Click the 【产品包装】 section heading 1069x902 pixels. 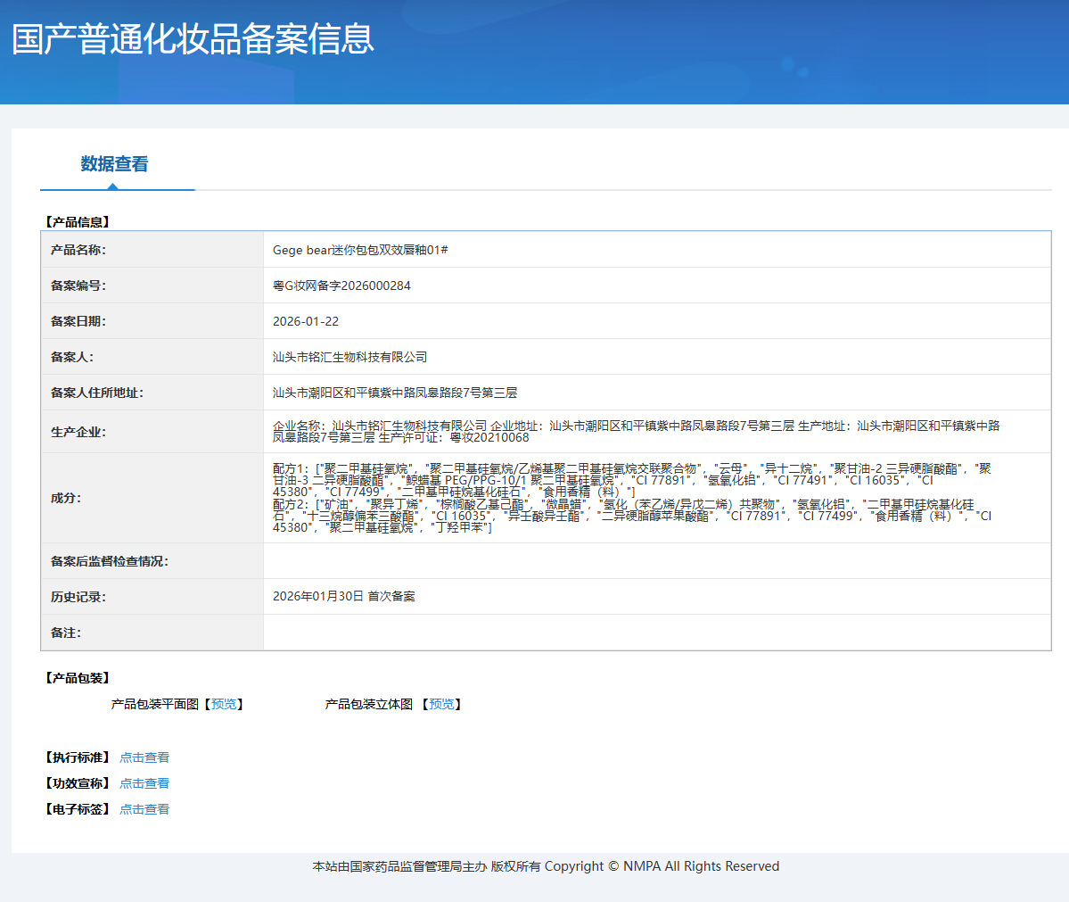[77, 678]
